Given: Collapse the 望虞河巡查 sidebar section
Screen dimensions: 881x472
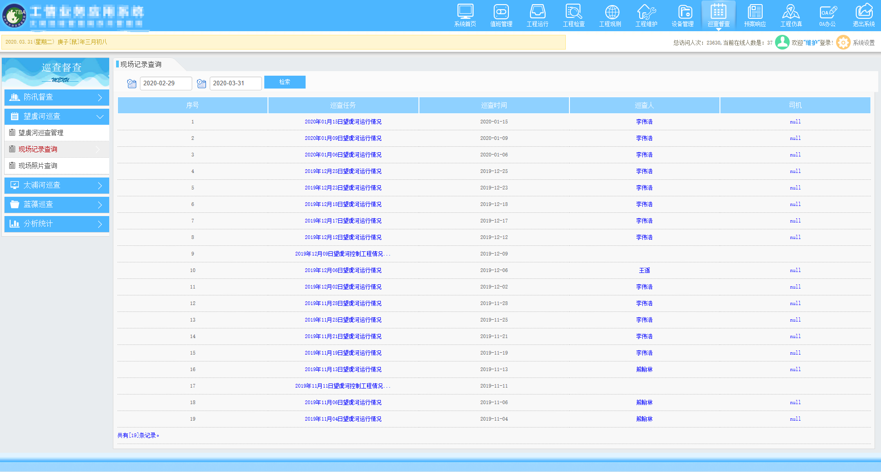Looking at the screenshot, I should click(x=56, y=117).
